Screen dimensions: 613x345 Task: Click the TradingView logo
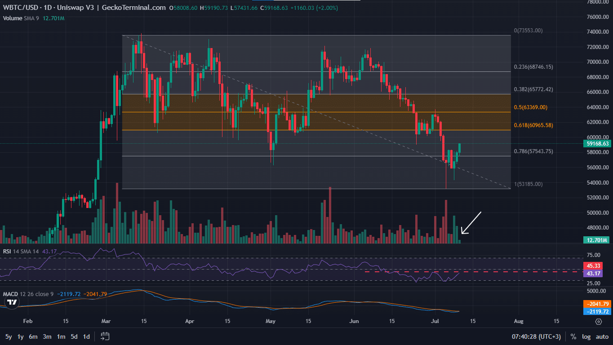point(12,302)
